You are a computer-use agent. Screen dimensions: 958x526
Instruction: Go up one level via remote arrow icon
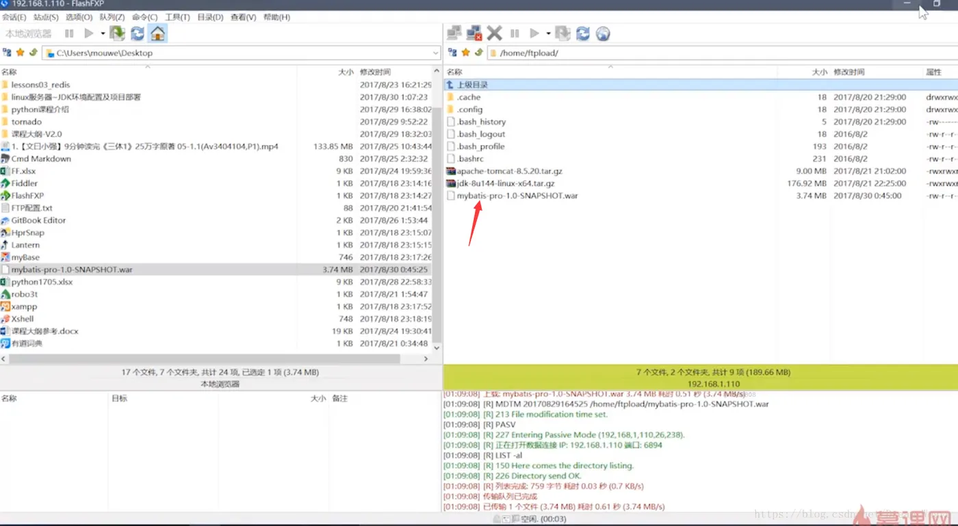[478, 53]
